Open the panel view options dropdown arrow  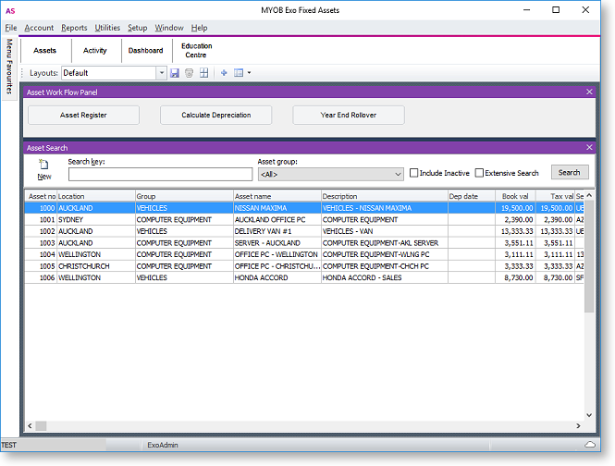pyautogui.click(x=249, y=73)
